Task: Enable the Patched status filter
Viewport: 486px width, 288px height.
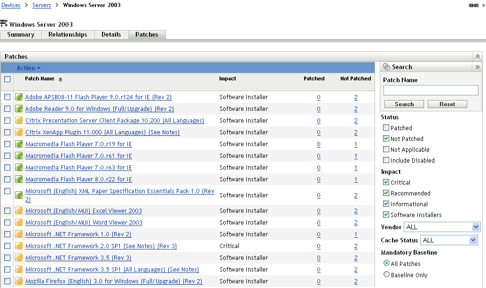Action: (386, 127)
